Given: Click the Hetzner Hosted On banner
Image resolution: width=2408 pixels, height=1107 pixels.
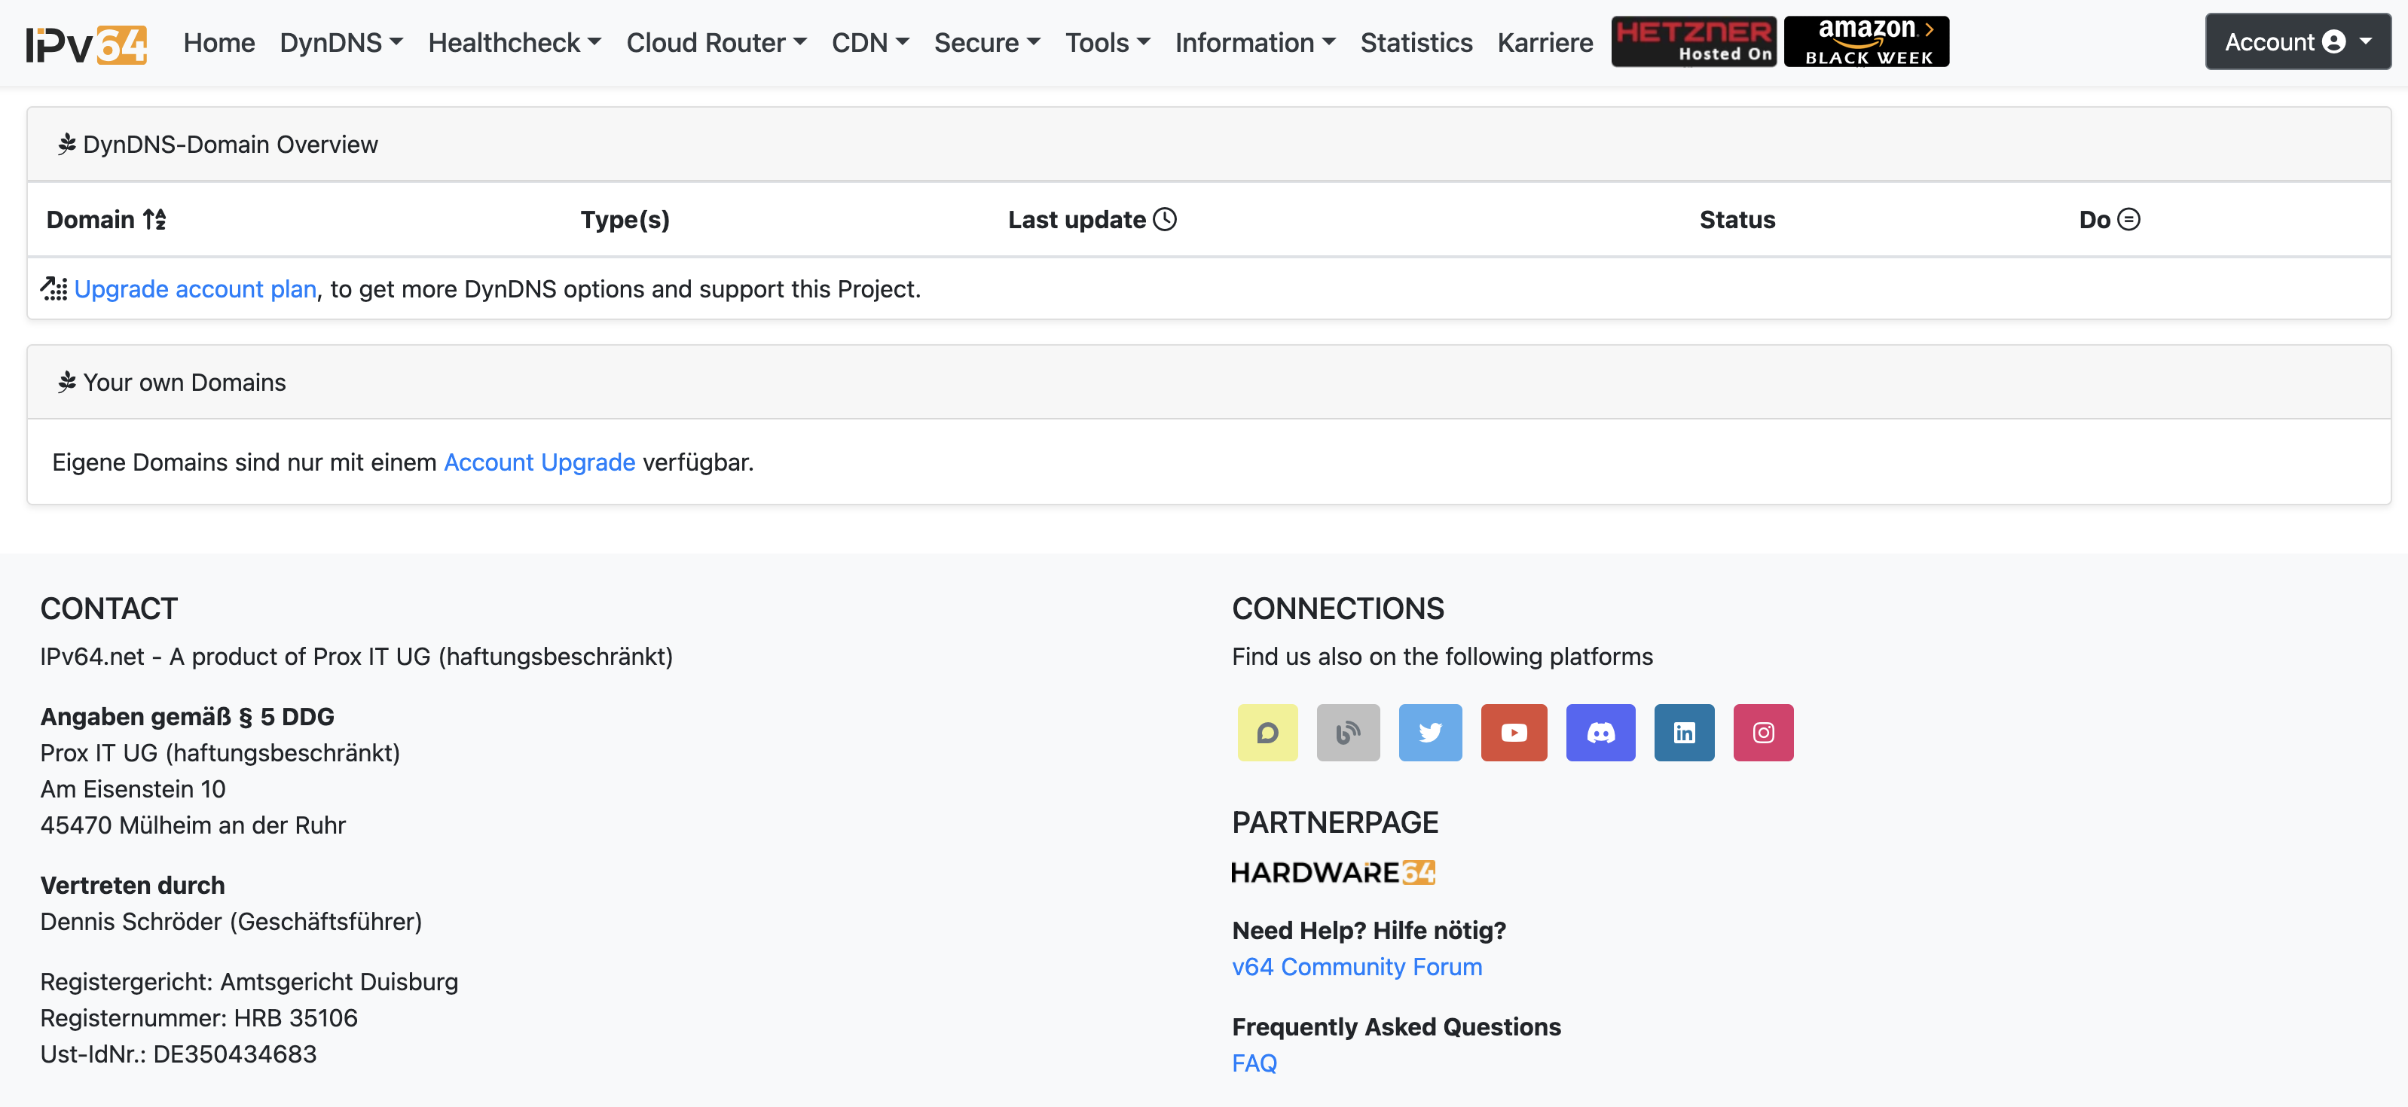Looking at the screenshot, I should (x=1693, y=42).
